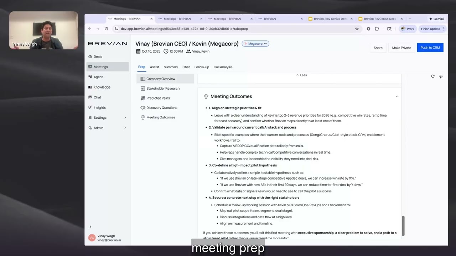This screenshot has height=256, width=456.
Task: Jump to Company Overview section
Action: [165, 79]
